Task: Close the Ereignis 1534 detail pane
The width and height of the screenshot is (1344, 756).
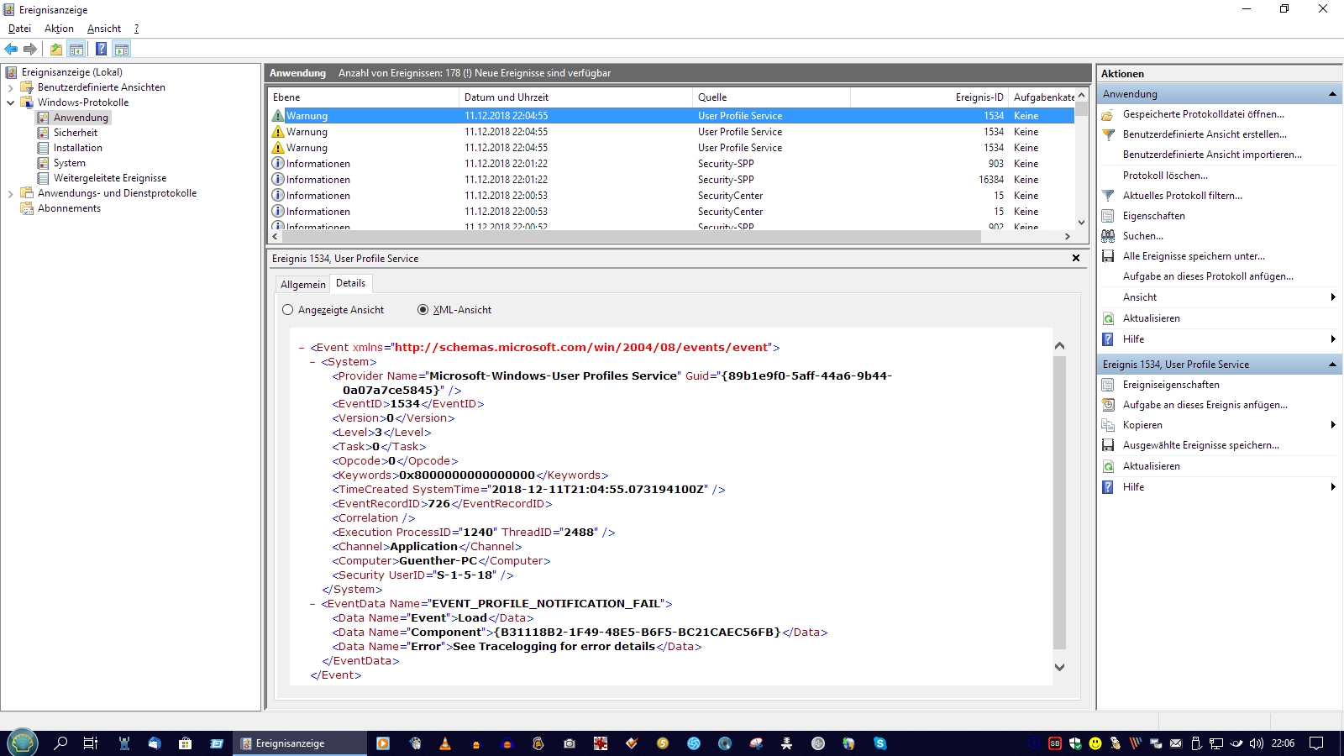Action: click(x=1075, y=258)
